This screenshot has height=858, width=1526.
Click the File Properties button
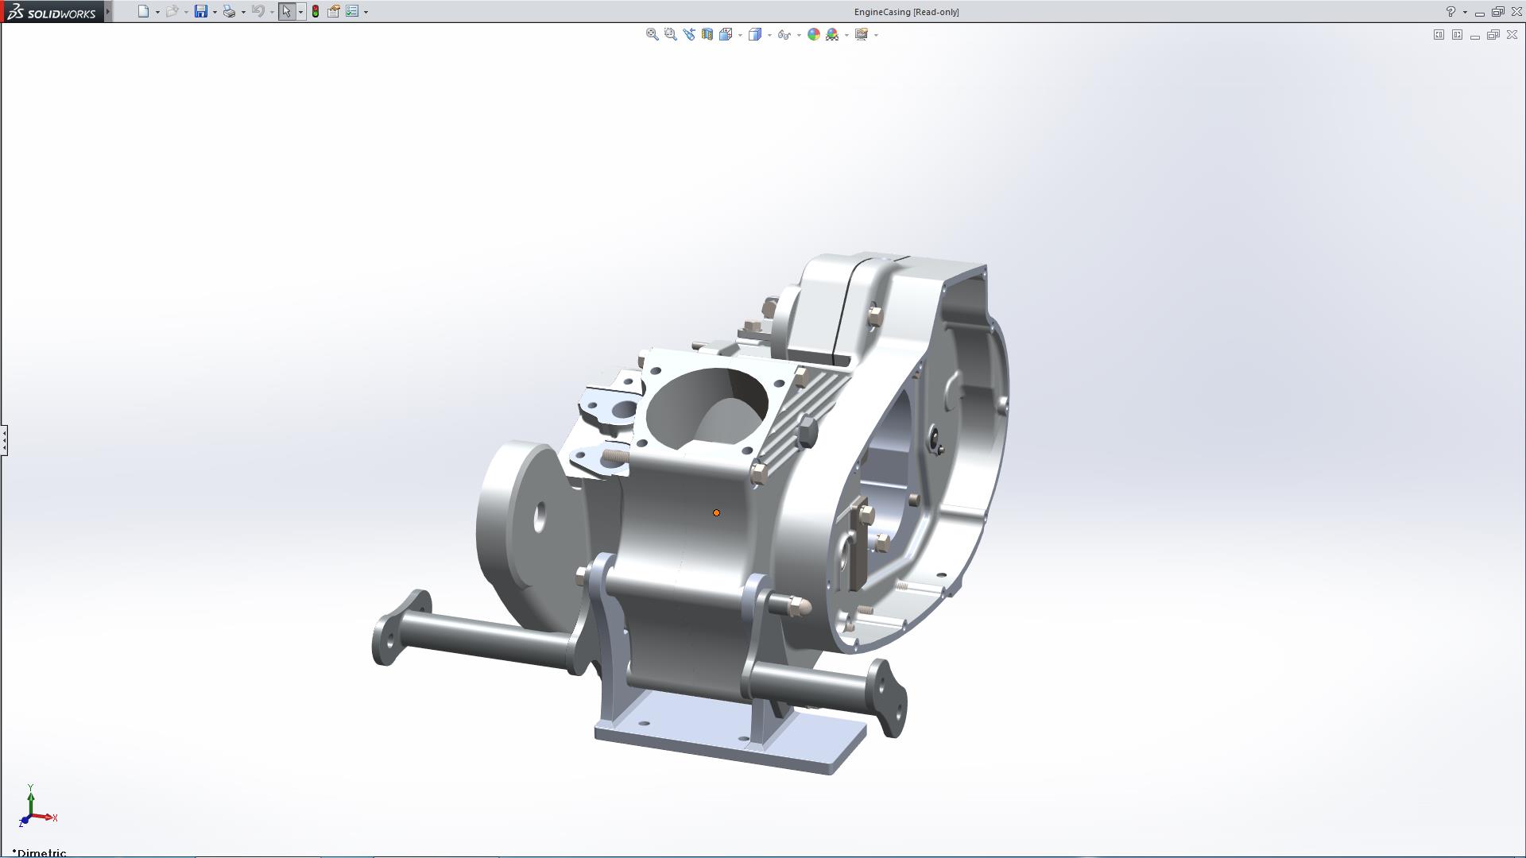[x=334, y=12]
